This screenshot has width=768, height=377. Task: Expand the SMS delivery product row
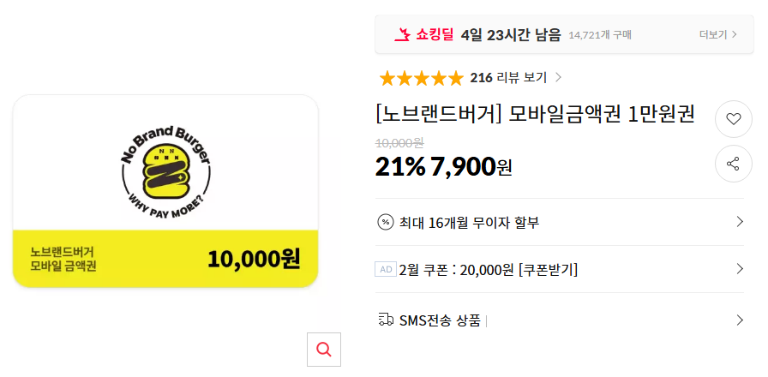[740, 320]
